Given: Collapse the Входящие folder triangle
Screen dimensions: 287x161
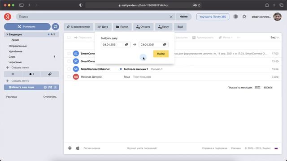Looking at the screenshot, I should pyautogui.click(x=7, y=34).
